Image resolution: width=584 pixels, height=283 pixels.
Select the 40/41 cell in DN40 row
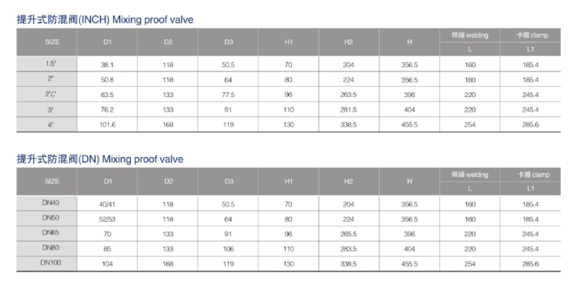tap(107, 205)
